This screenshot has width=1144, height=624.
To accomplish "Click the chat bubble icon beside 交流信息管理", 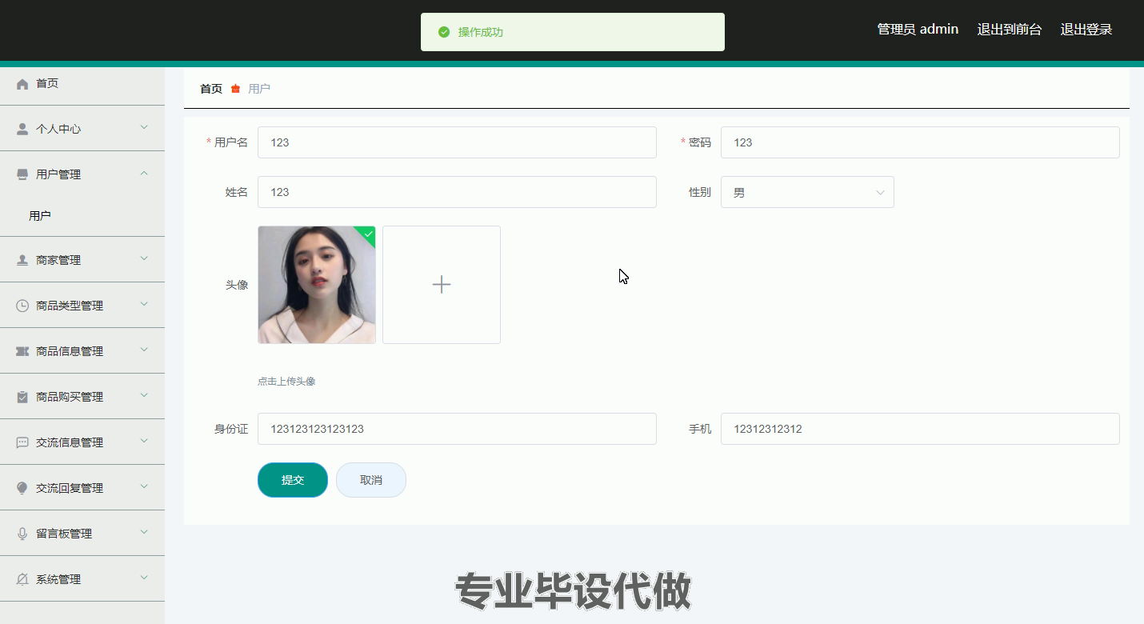I will (x=22, y=442).
